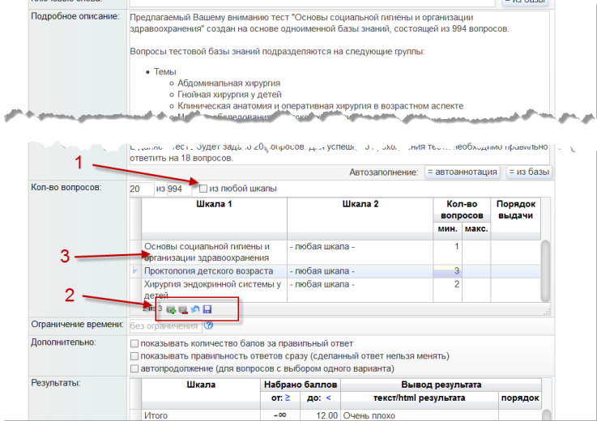Viewport: 597px width, 421px height.
Task: Tick the 'из любой шкалы' checkbox
Action: pyautogui.click(x=203, y=189)
